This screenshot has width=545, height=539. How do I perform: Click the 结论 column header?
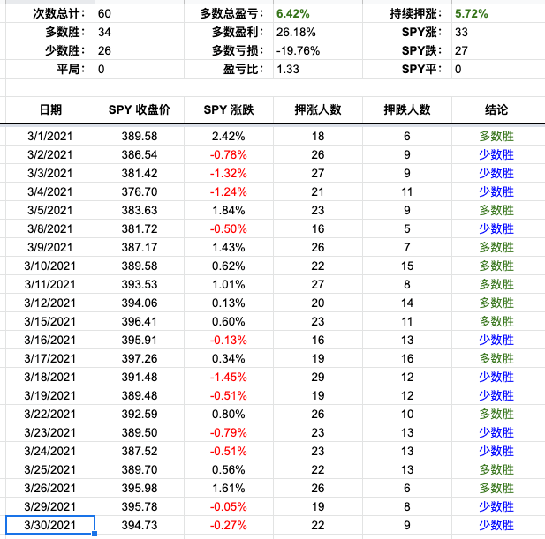tap(496, 109)
